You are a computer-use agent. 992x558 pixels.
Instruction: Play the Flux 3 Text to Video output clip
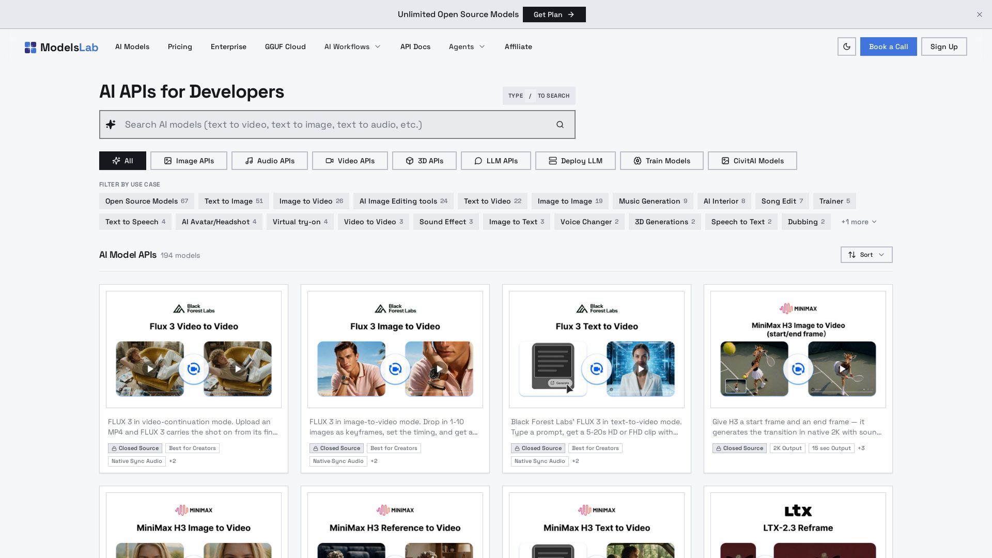(641, 369)
